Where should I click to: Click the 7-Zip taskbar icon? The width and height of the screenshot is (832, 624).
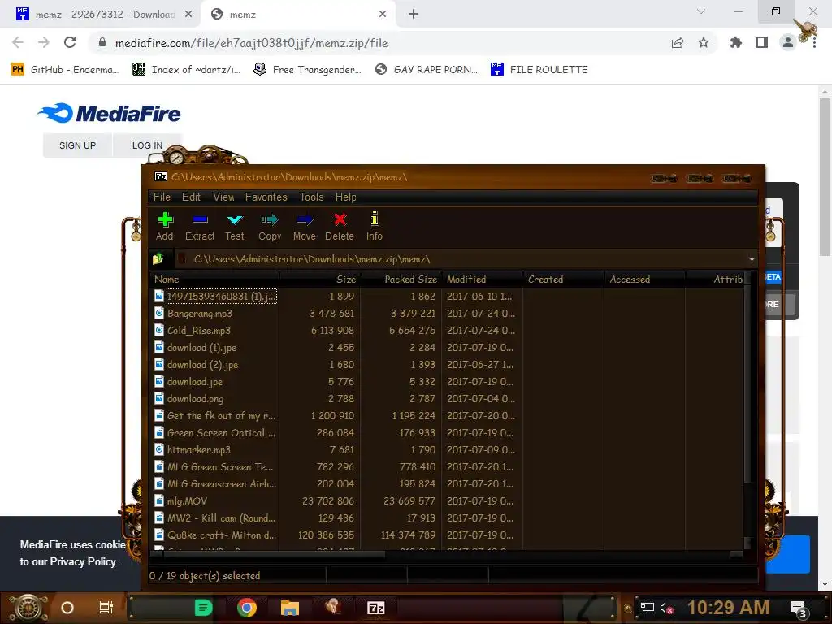[x=375, y=608]
